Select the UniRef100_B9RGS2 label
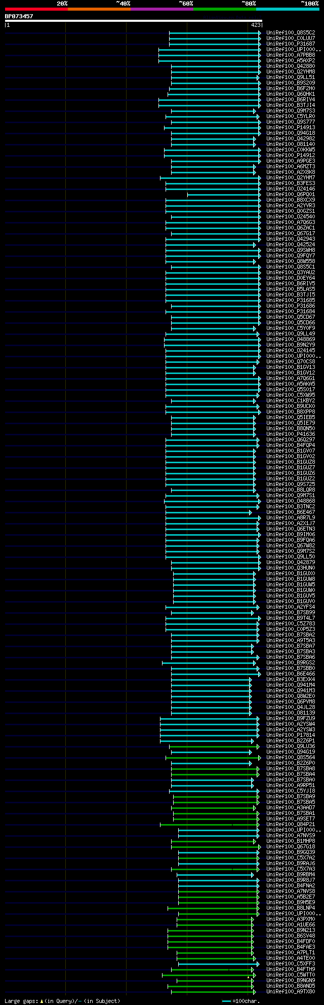This screenshot has width=324, height=1005. pyautogui.click(x=291, y=662)
